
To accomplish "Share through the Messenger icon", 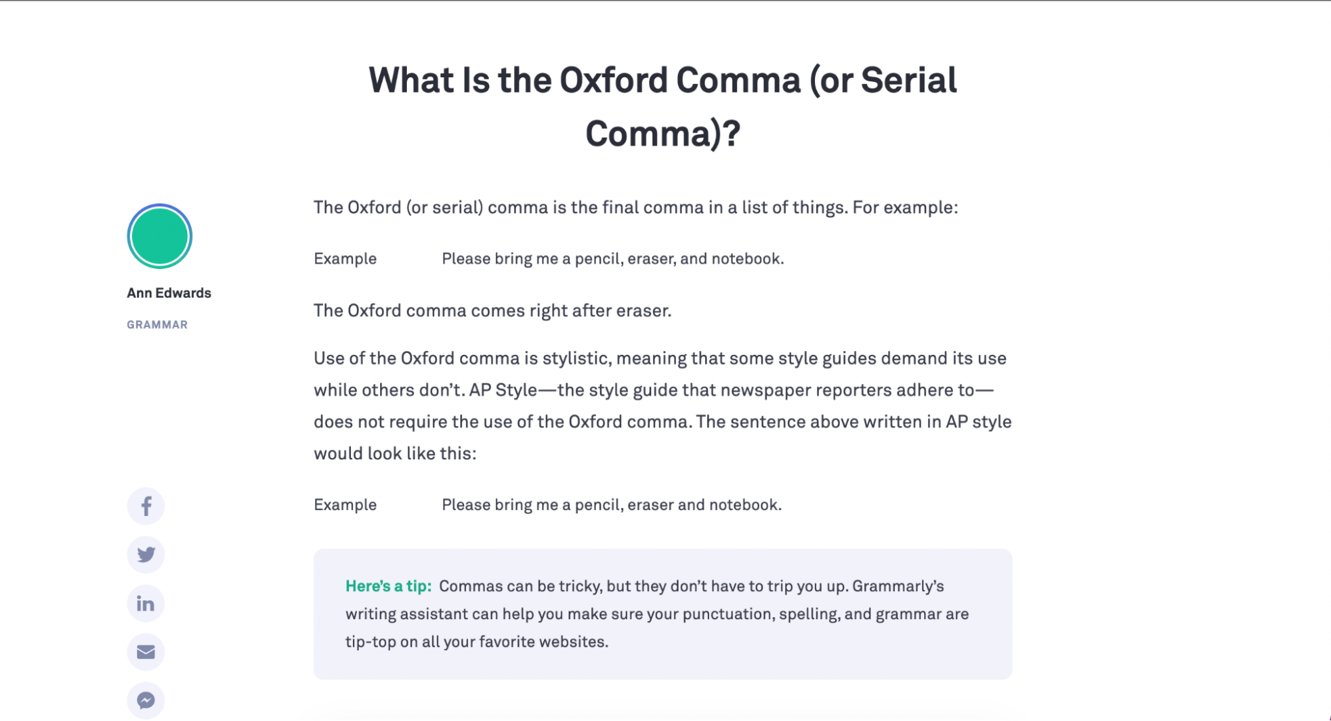I will 146,700.
